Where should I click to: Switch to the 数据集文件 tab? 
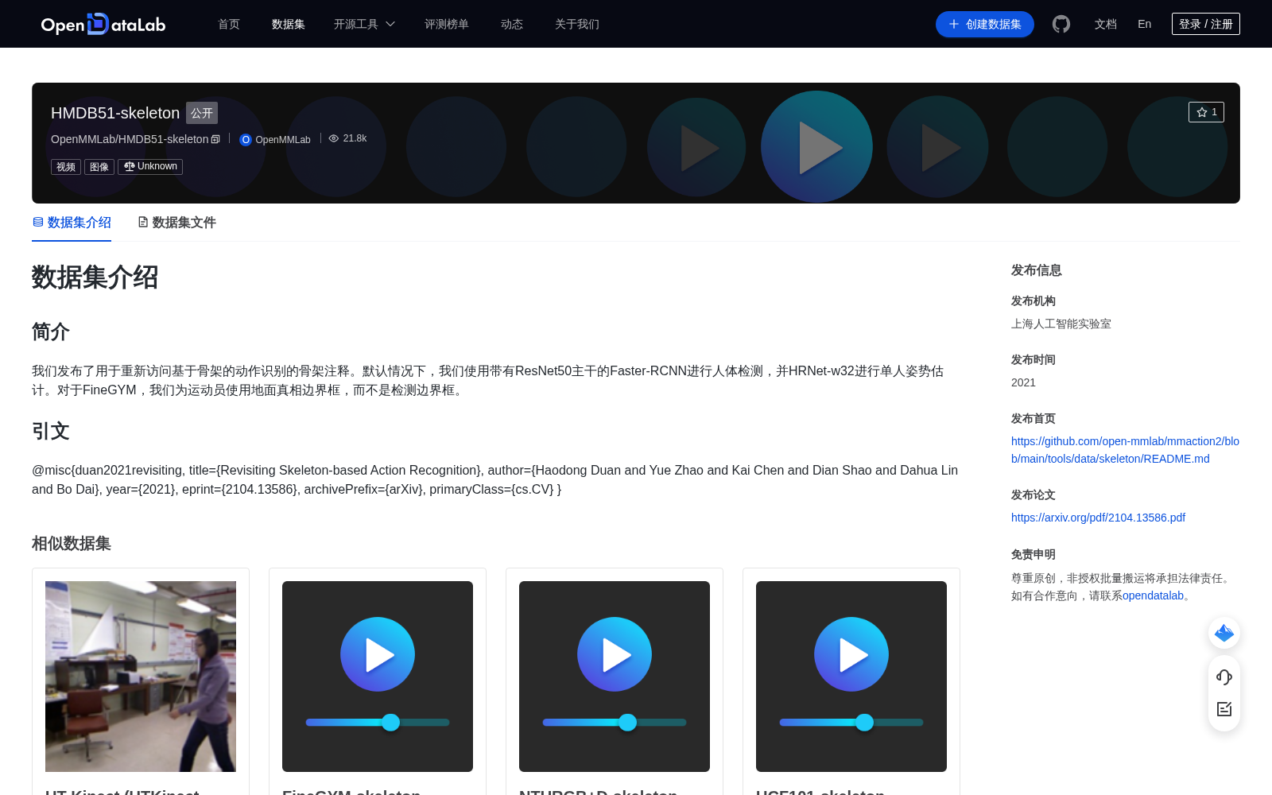[x=176, y=223]
